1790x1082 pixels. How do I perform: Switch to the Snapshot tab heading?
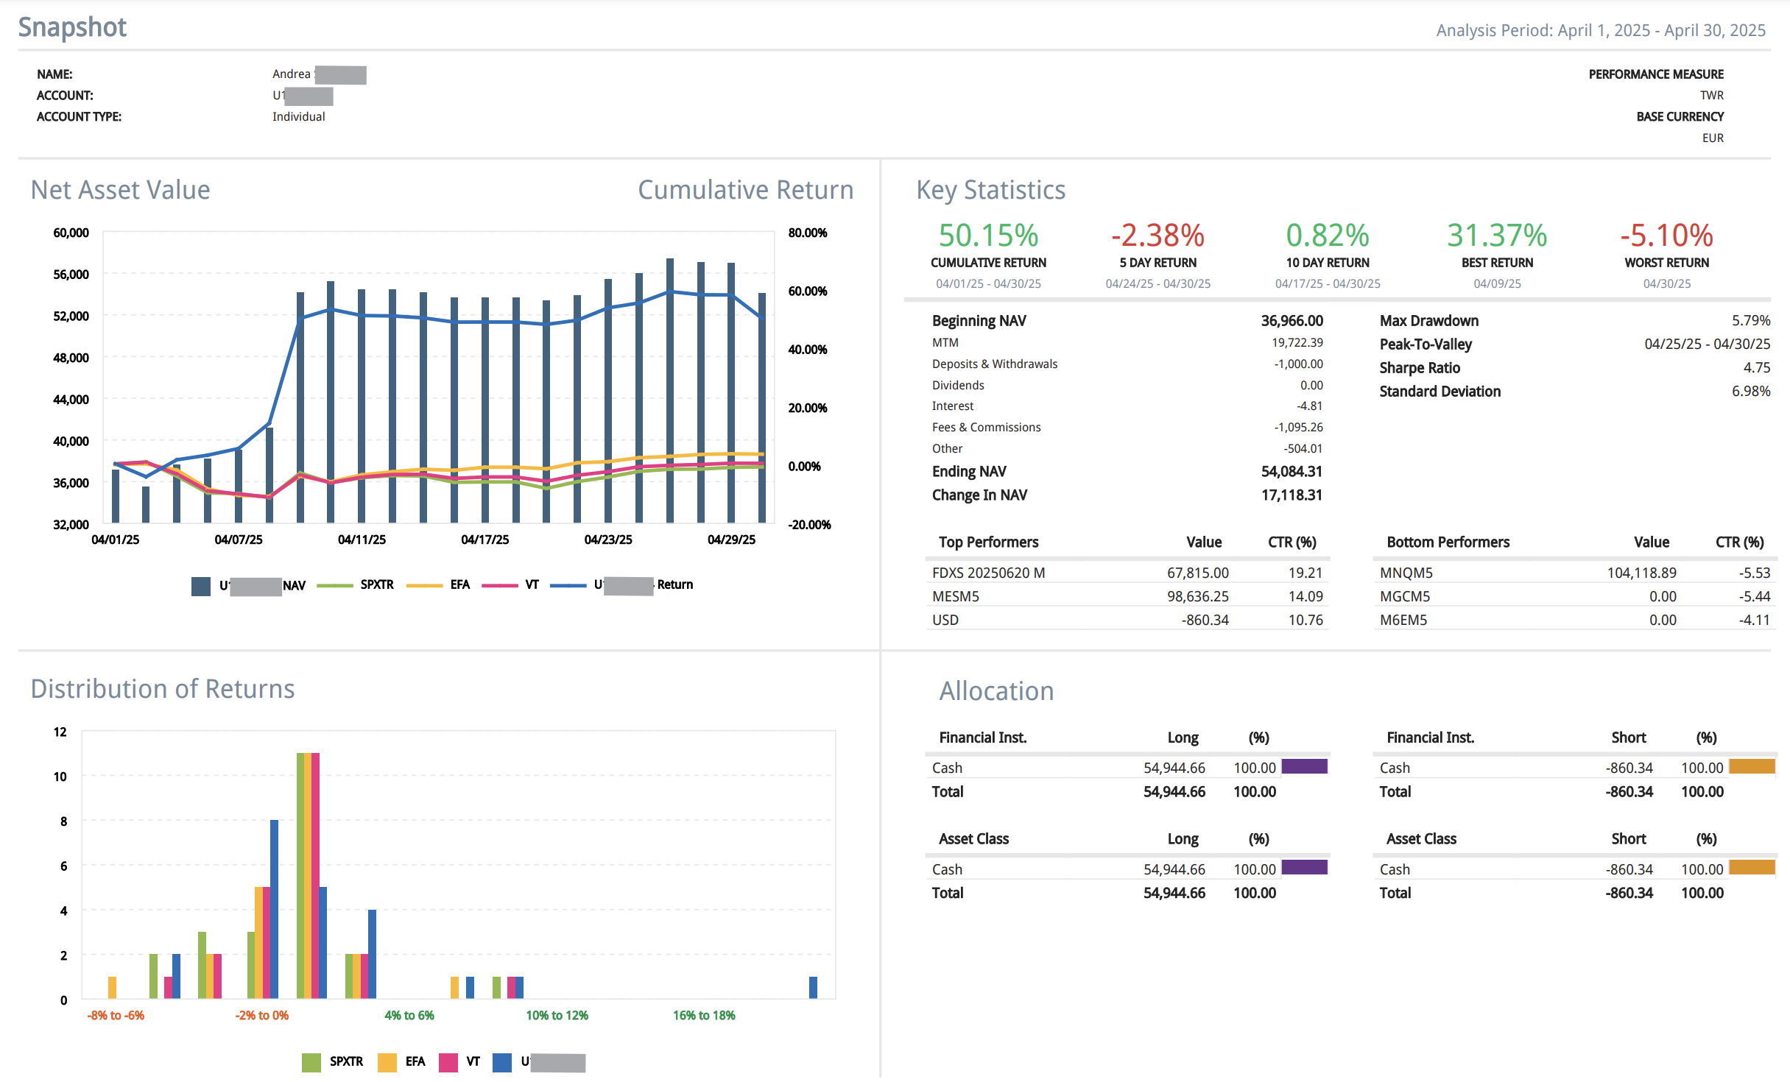pyautogui.click(x=72, y=26)
